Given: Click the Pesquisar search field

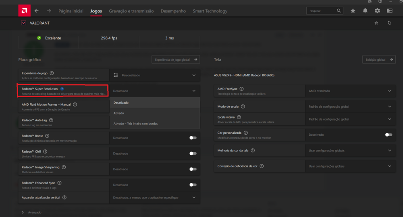Looking at the screenshot, I should coord(321,11).
